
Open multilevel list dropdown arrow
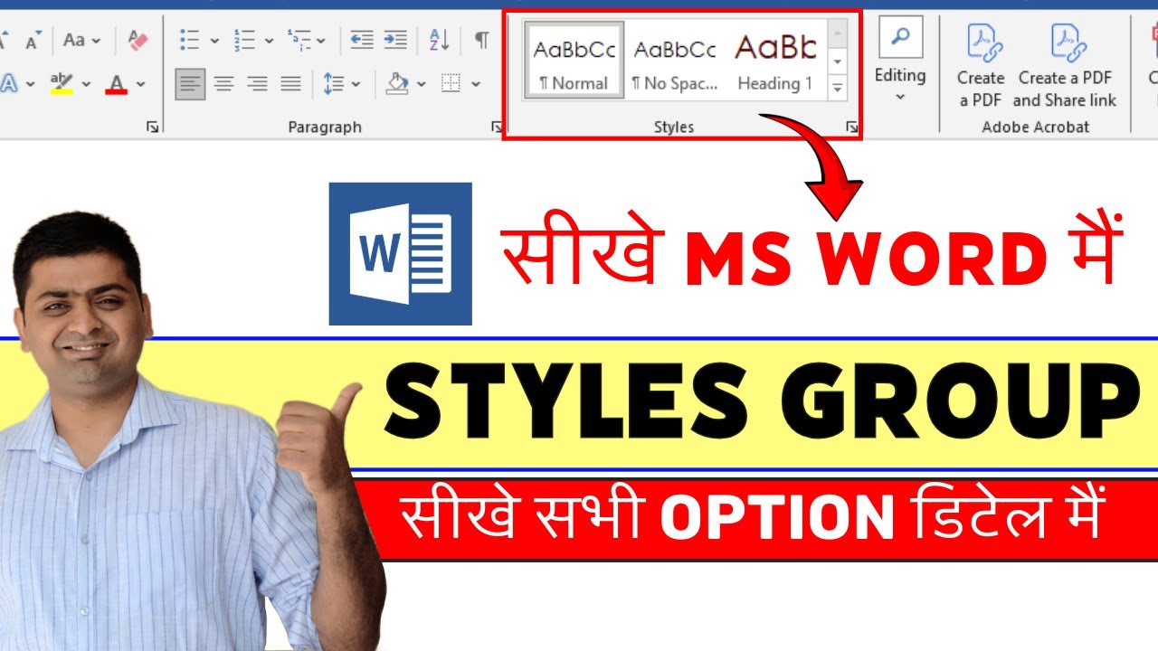[321, 41]
